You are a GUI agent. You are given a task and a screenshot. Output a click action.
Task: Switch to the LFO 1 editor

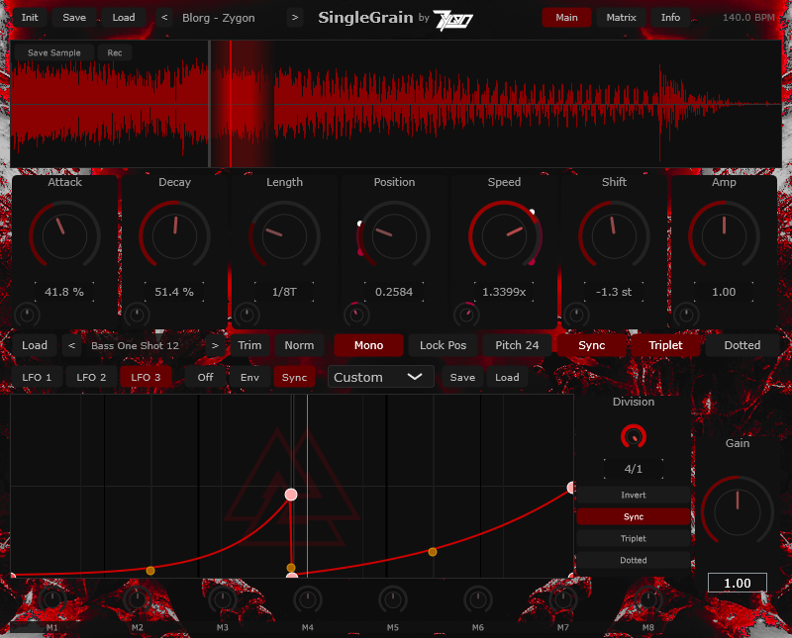click(x=39, y=377)
